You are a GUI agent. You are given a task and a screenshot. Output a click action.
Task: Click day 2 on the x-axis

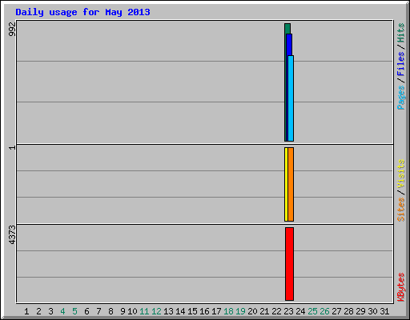tap(38, 311)
